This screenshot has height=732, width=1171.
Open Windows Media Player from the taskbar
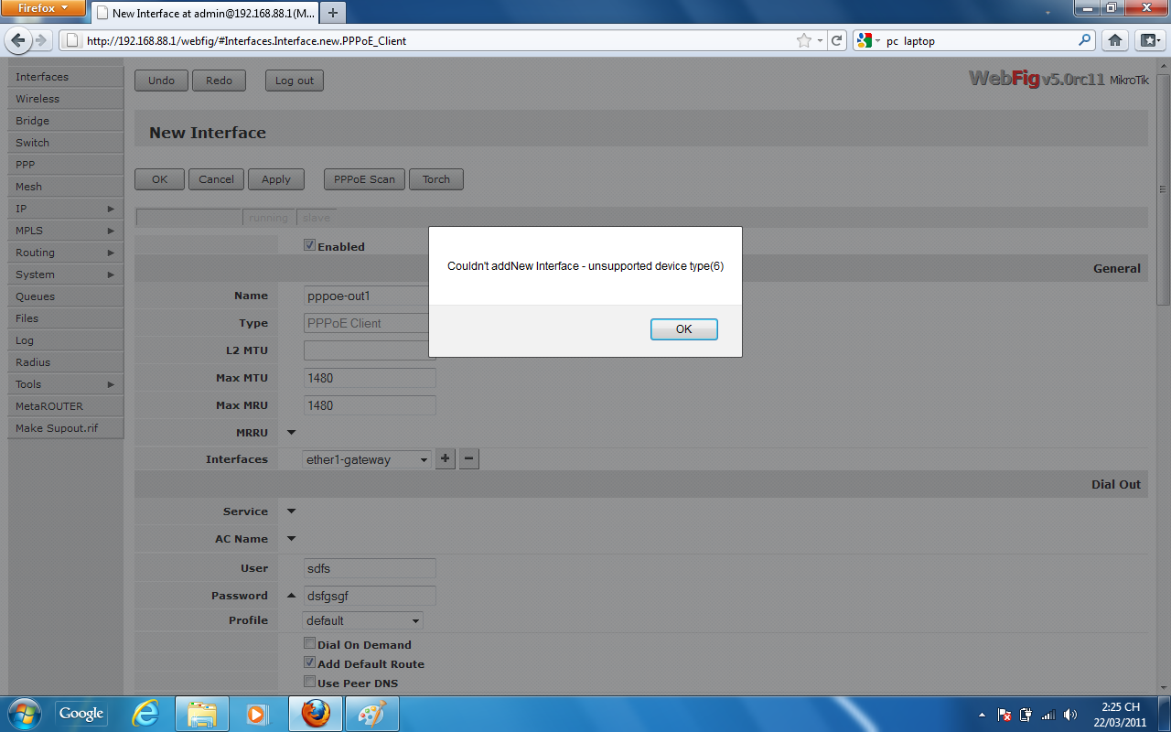tap(258, 713)
